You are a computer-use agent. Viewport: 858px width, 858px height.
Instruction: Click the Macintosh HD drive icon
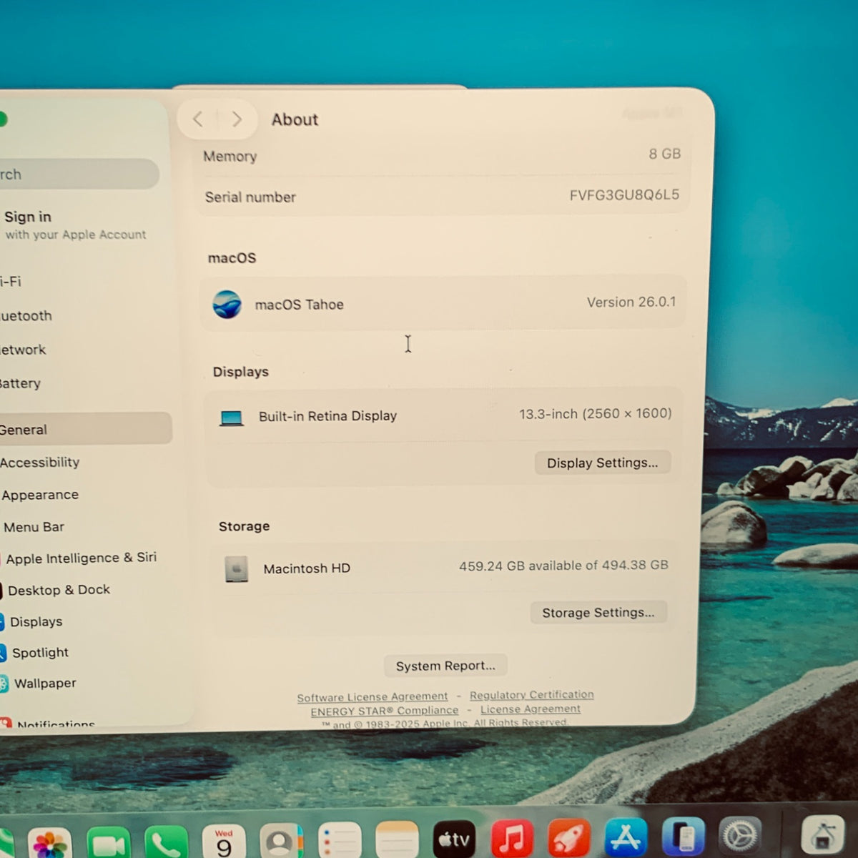(236, 569)
